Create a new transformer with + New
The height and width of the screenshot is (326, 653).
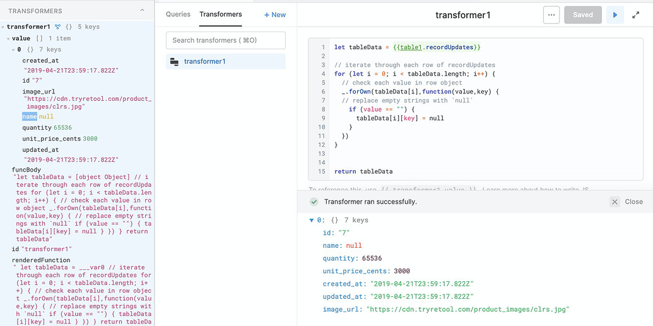coord(275,15)
